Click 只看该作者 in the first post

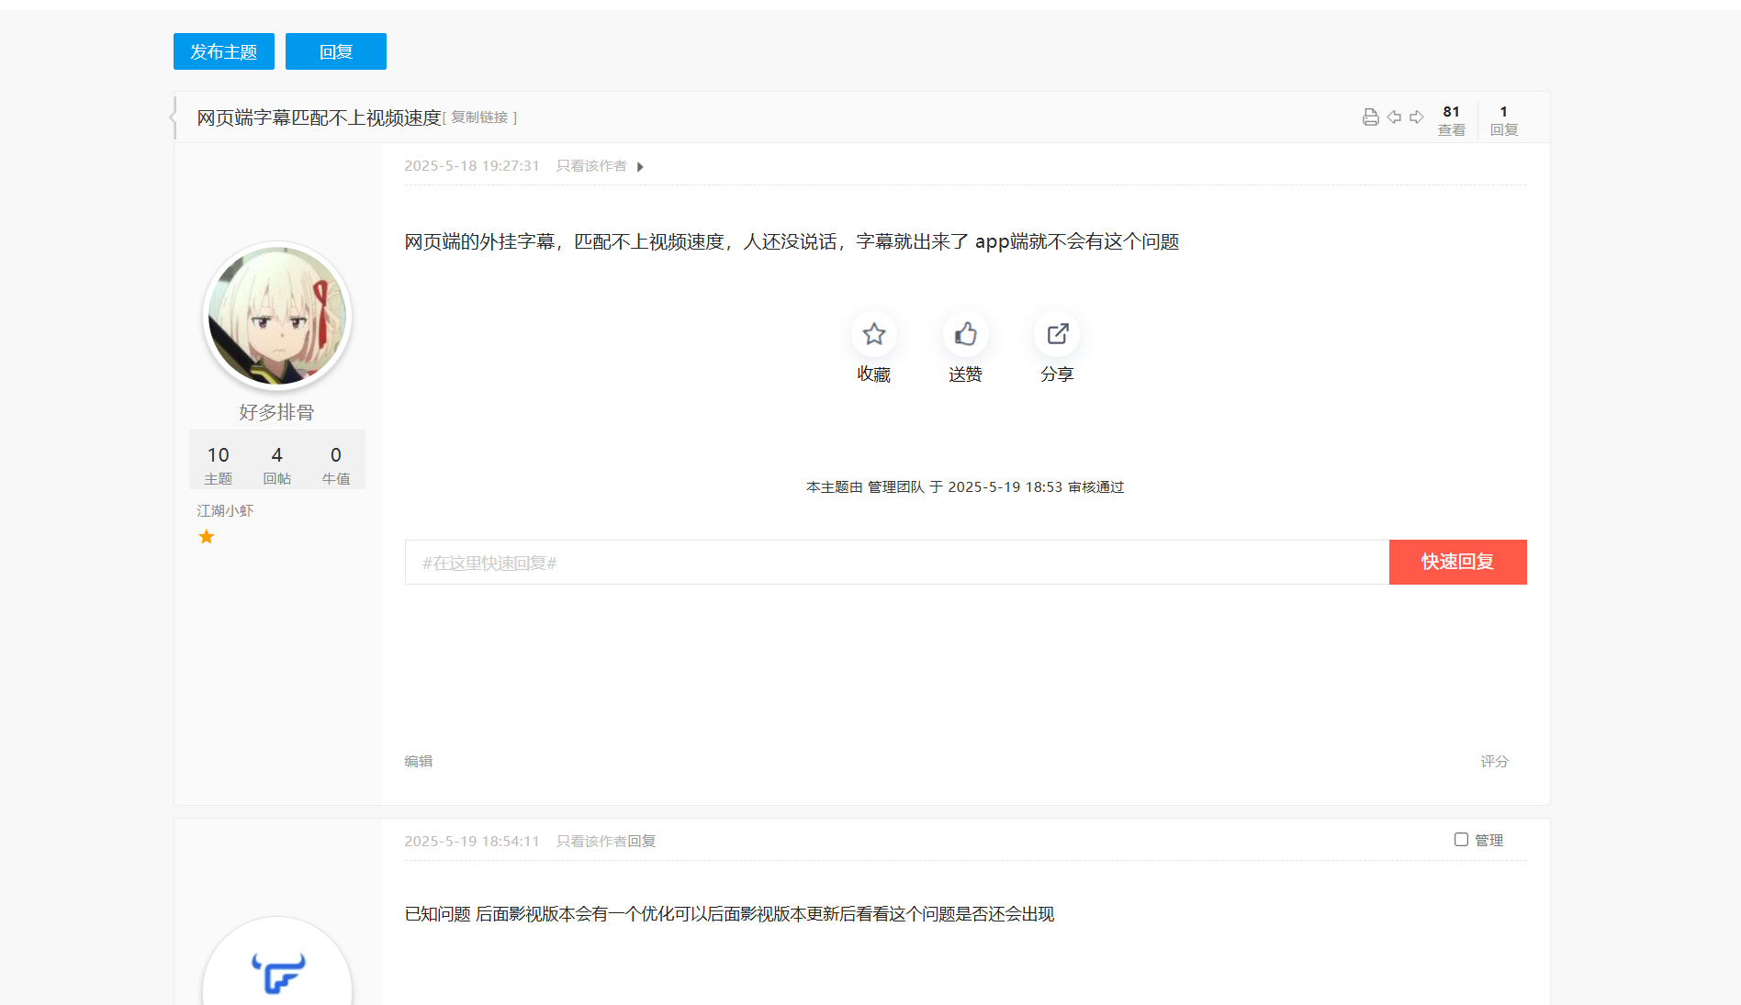tap(591, 166)
